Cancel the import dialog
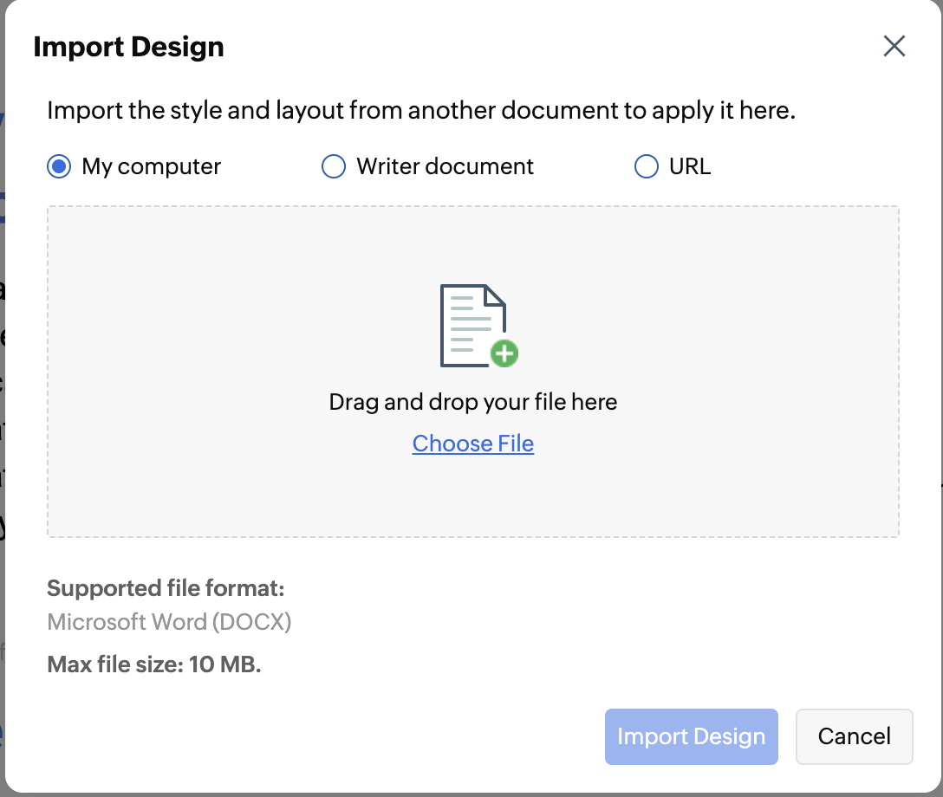This screenshot has width=943, height=797. click(854, 736)
